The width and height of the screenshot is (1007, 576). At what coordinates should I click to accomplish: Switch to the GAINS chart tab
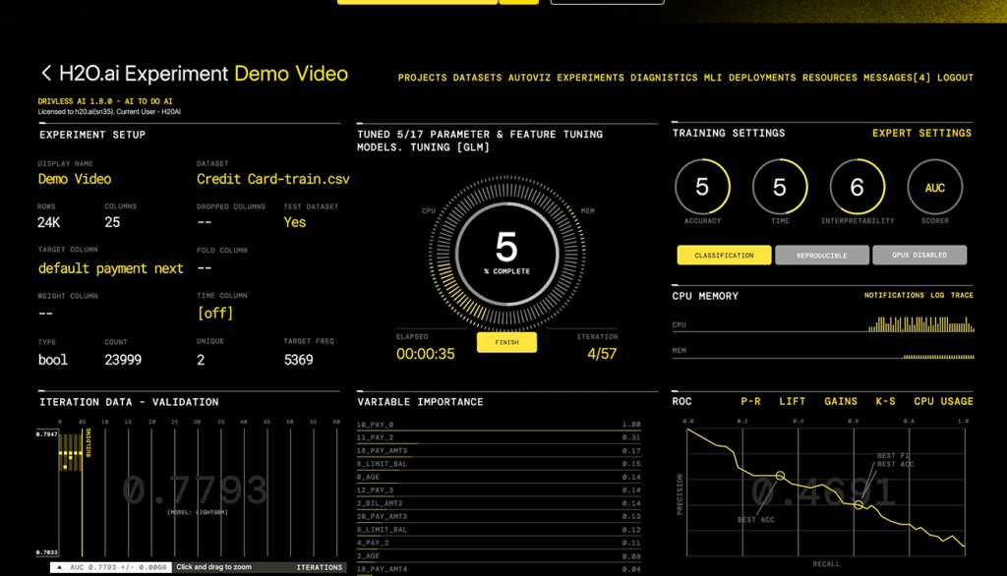click(x=841, y=401)
